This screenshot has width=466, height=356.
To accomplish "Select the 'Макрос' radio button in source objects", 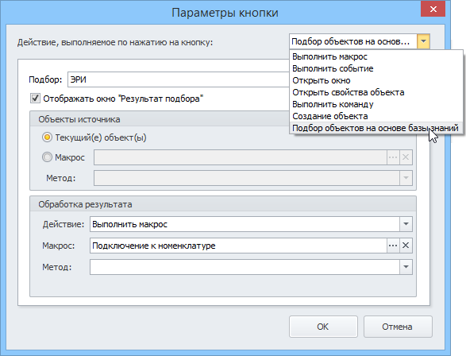I will point(47,157).
